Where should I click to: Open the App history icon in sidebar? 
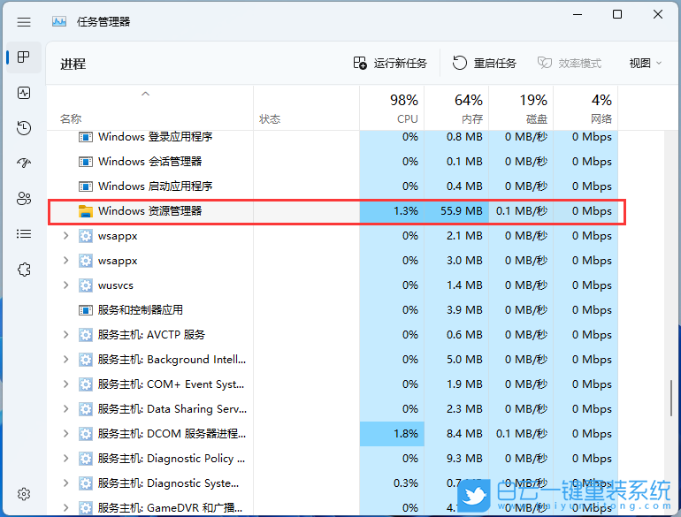tap(24, 127)
